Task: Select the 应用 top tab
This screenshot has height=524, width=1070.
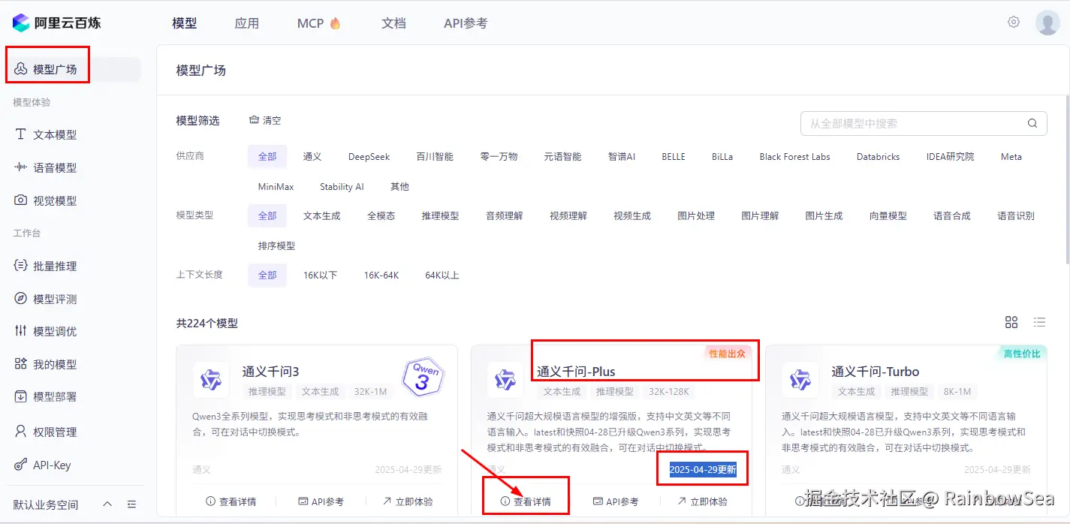Action: [246, 23]
